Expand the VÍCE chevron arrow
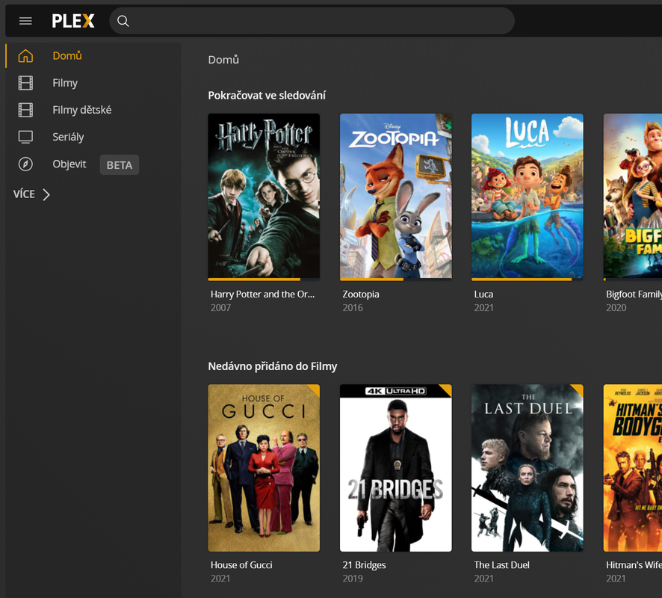The width and height of the screenshot is (662, 598). point(46,194)
